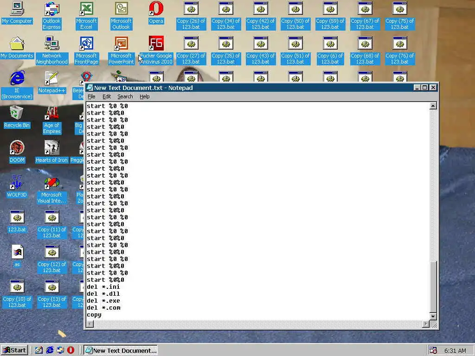Select Copy (68) of 123.bat icon

(365, 50)
